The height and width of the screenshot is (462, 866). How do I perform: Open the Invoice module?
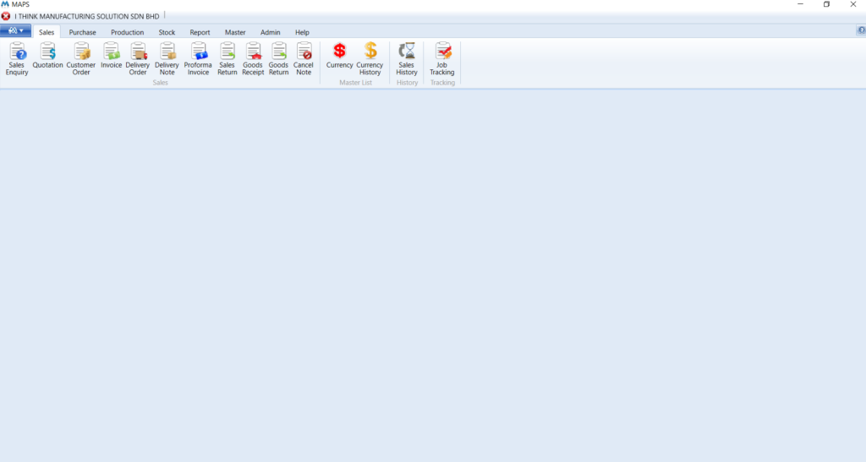(x=111, y=56)
